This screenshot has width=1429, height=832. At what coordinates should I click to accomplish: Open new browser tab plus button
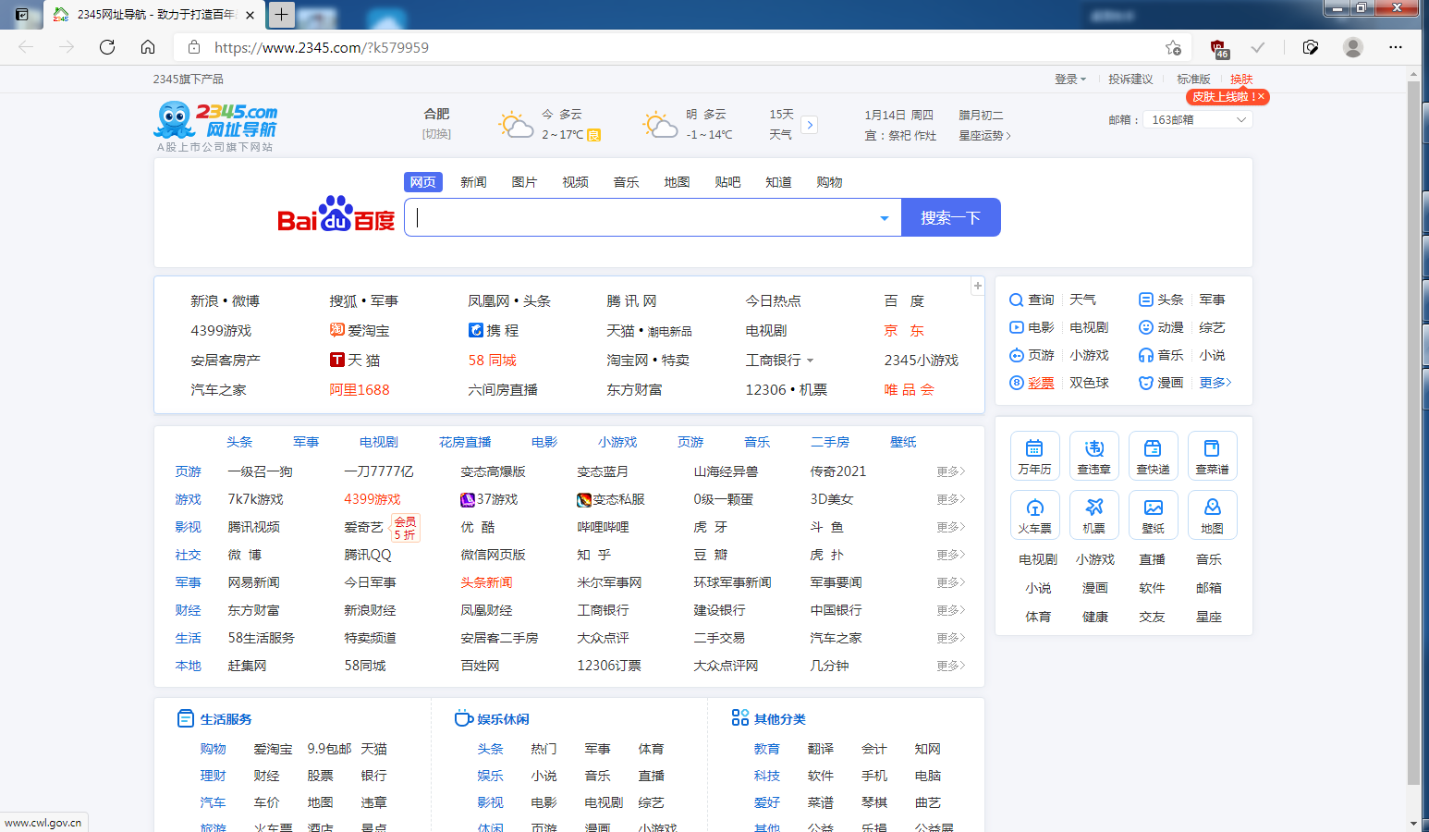(x=282, y=14)
